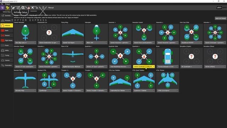
Task: Select the VTOL Duo Tailsitter airframe image
Action: pos(120,80)
